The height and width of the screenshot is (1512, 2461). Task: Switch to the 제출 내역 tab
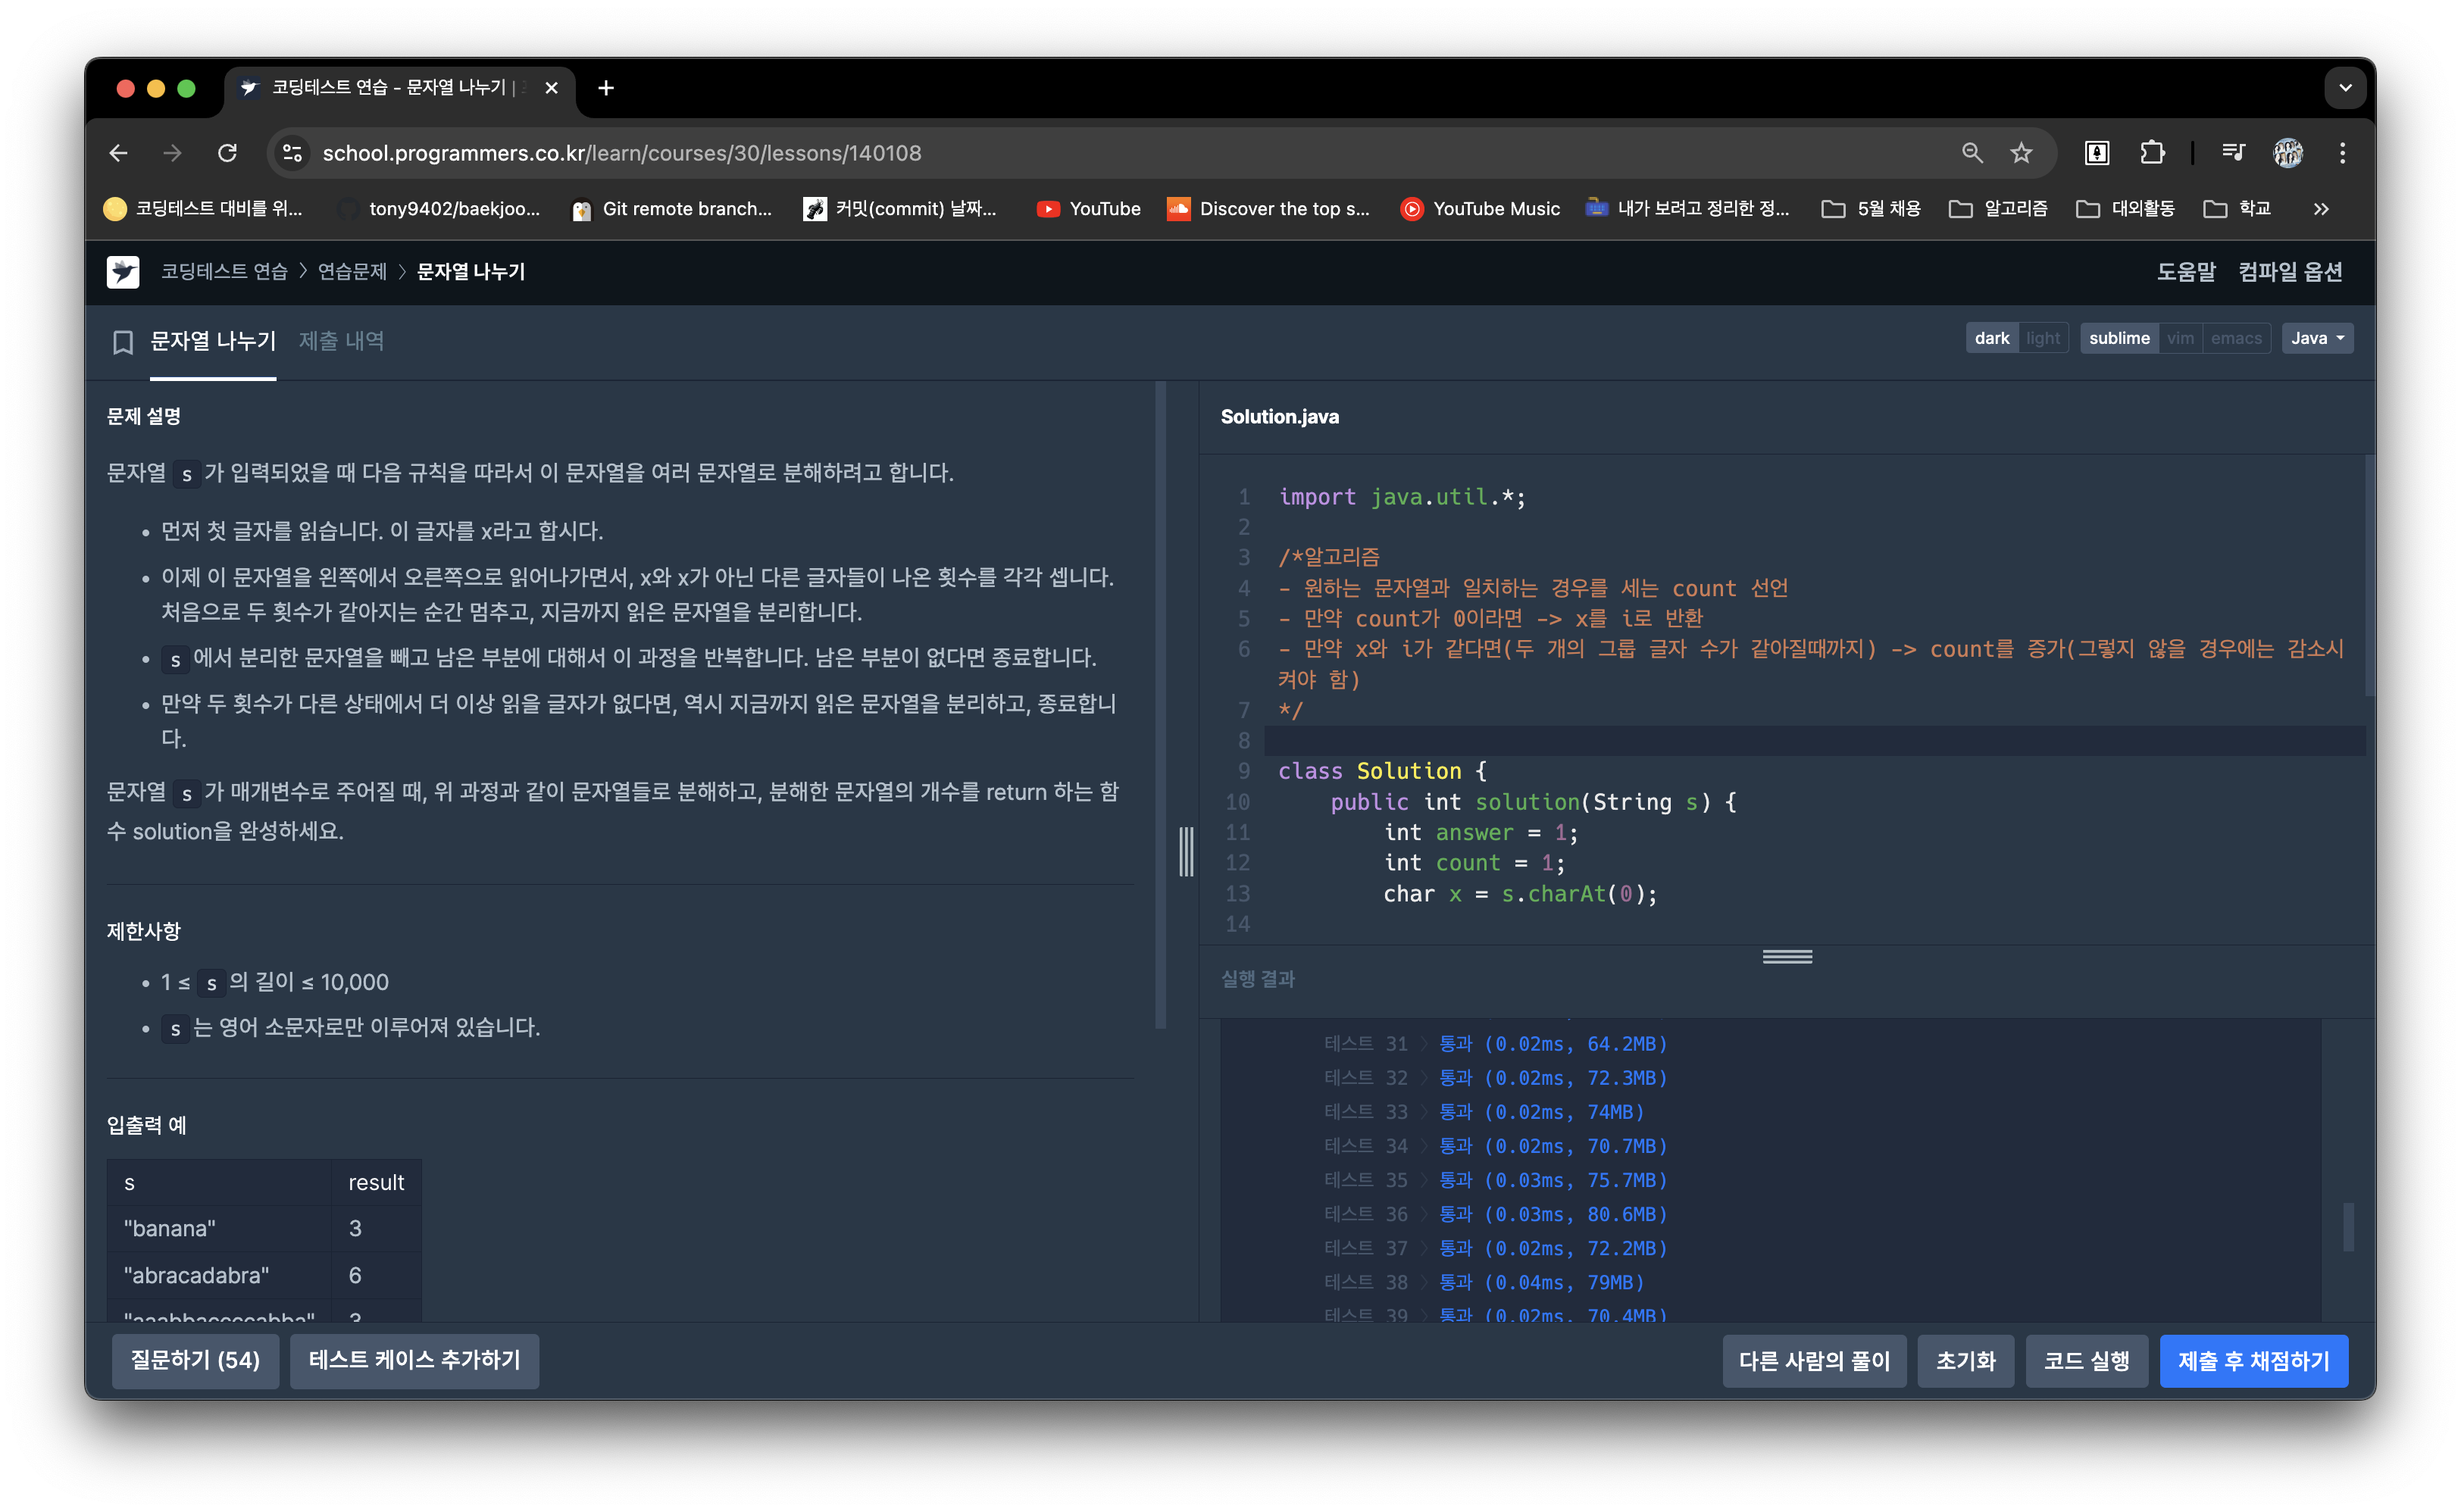coord(341,341)
